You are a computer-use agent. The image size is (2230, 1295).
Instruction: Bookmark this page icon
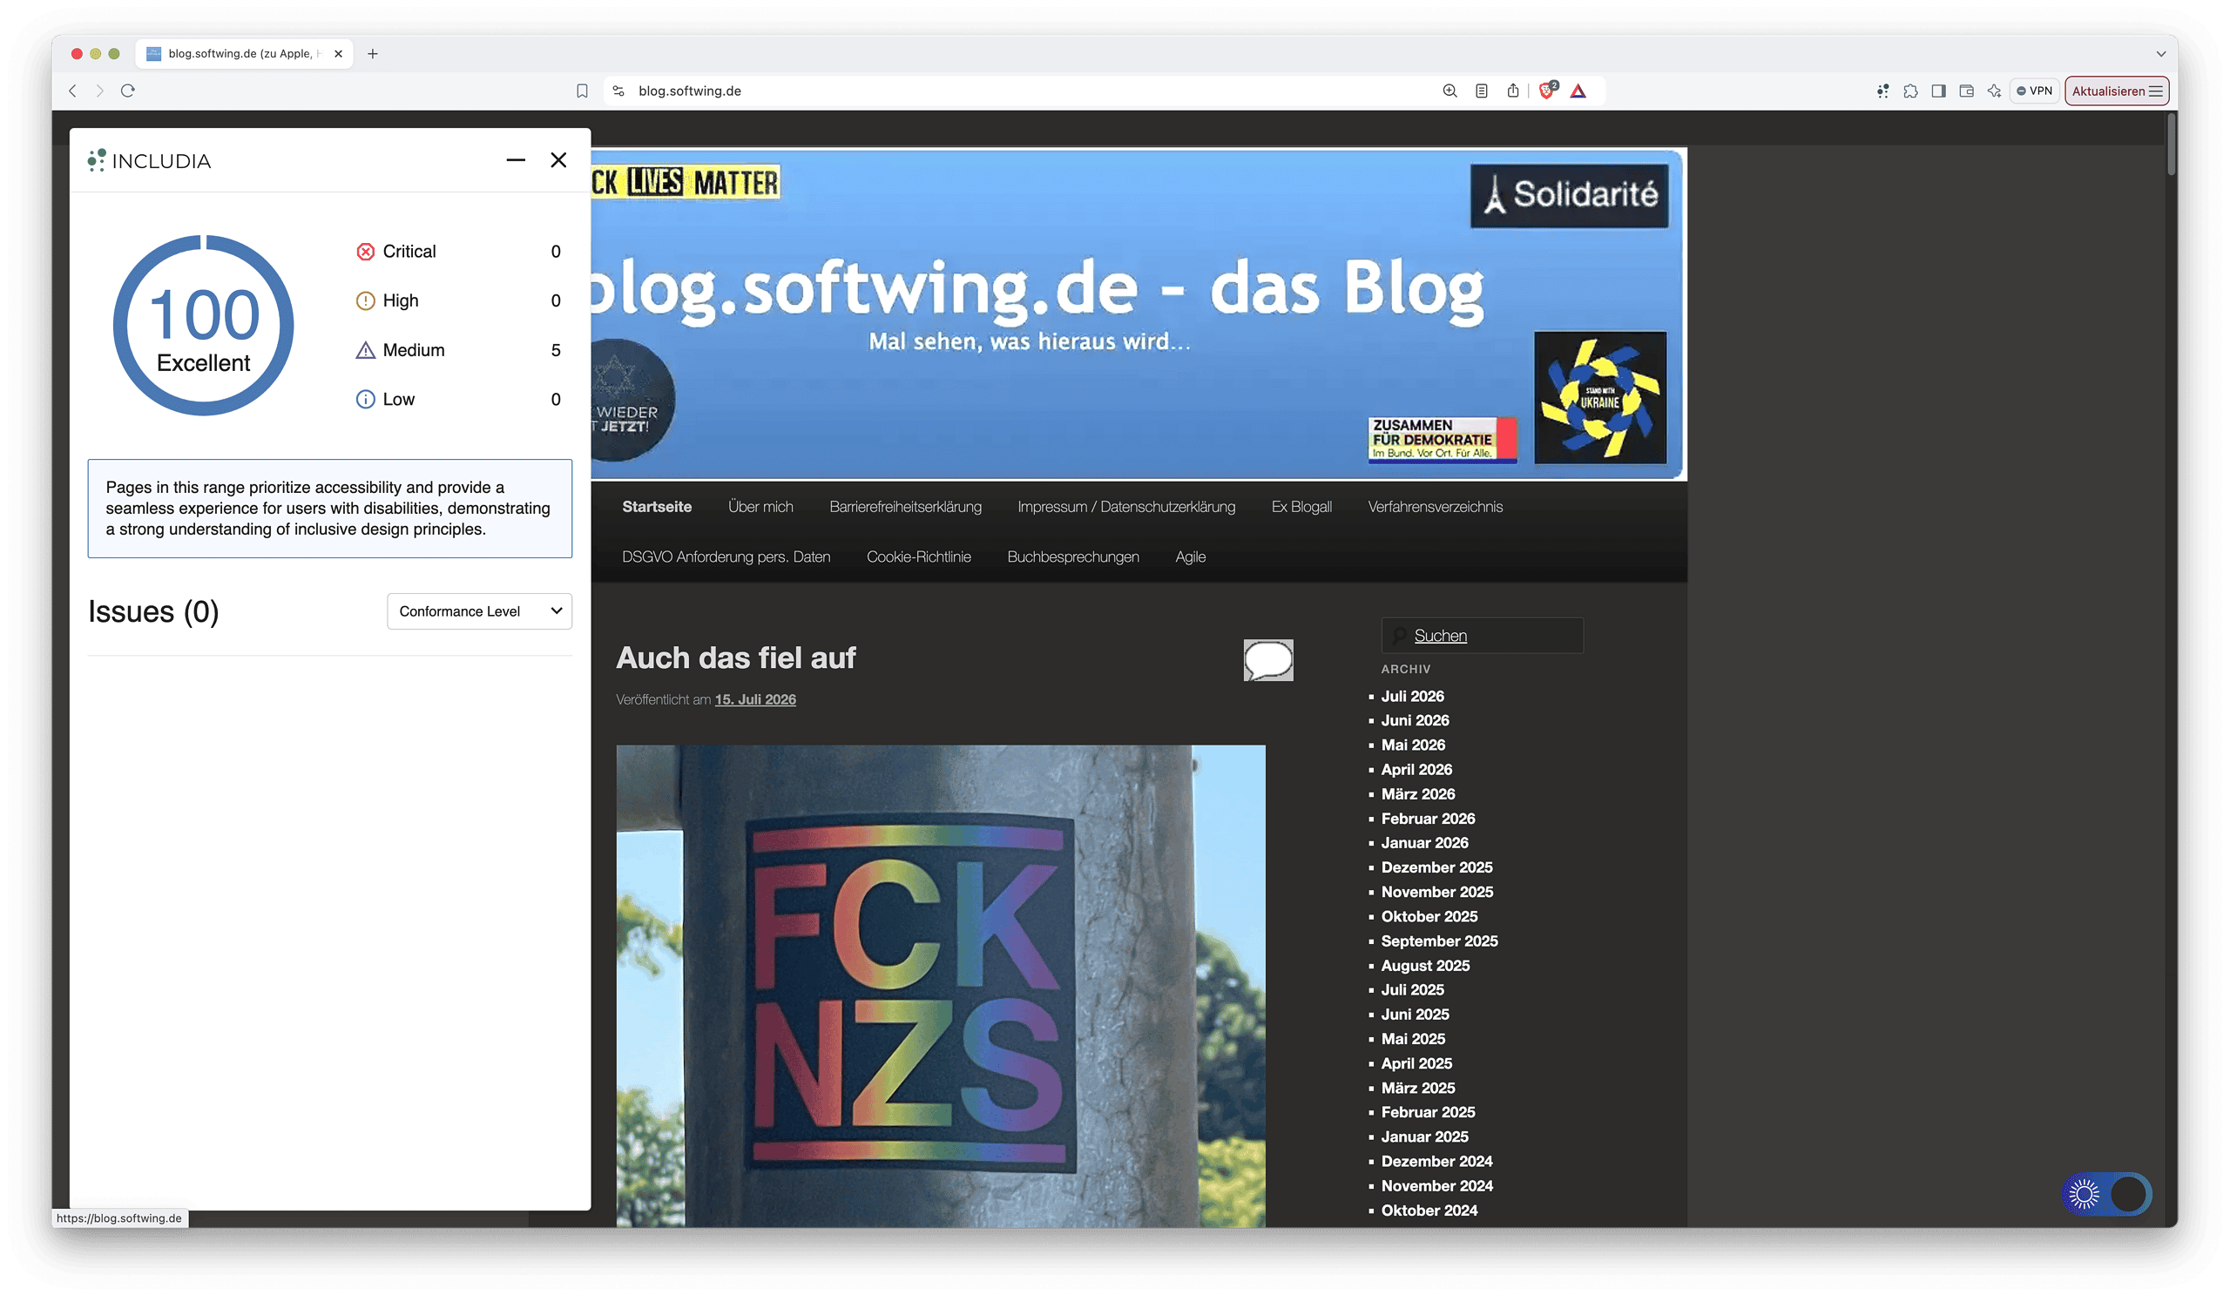(x=582, y=91)
